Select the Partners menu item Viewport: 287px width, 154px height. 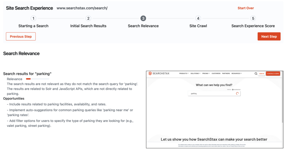pos(226,73)
